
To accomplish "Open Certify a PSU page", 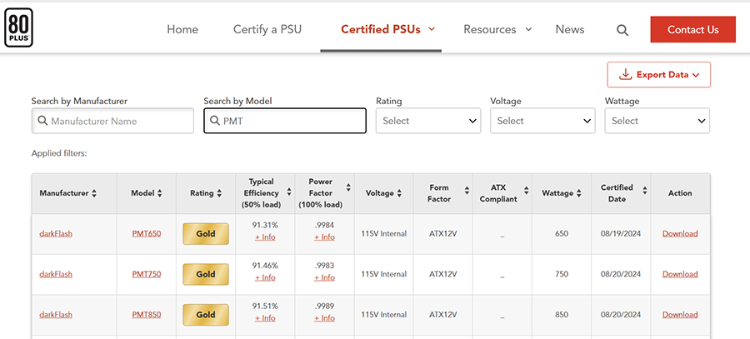I will coord(267,30).
